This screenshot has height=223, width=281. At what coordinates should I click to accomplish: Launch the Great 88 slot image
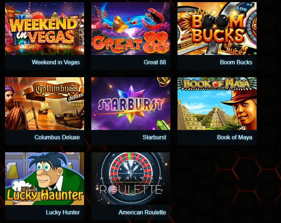[x=131, y=28]
